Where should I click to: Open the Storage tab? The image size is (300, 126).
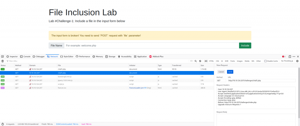110,56
